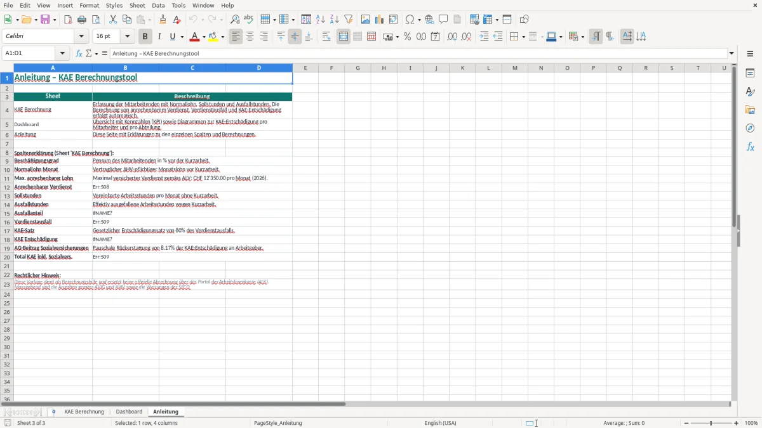The width and height of the screenshot is (762, 428).
Task: Open sidebar Navigator panel
Action: click(x=751, y=128)
